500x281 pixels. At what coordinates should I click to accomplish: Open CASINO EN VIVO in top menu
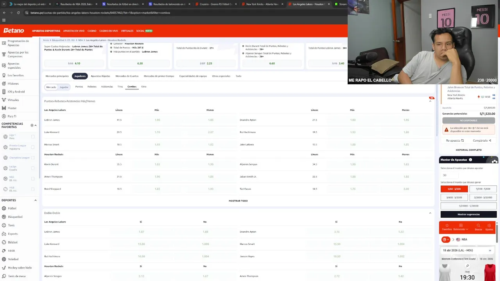click(109, 31)
